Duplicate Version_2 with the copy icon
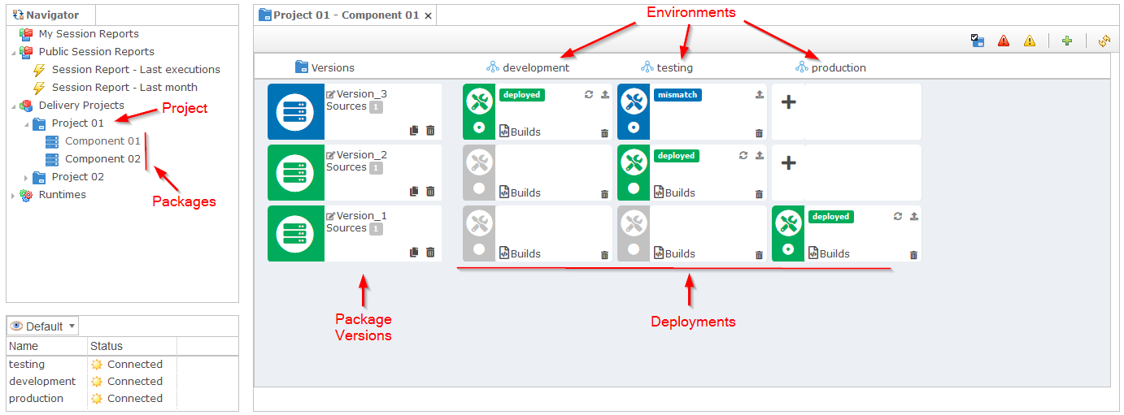This screenshot has width=1124, height=415. click(414, 191)
